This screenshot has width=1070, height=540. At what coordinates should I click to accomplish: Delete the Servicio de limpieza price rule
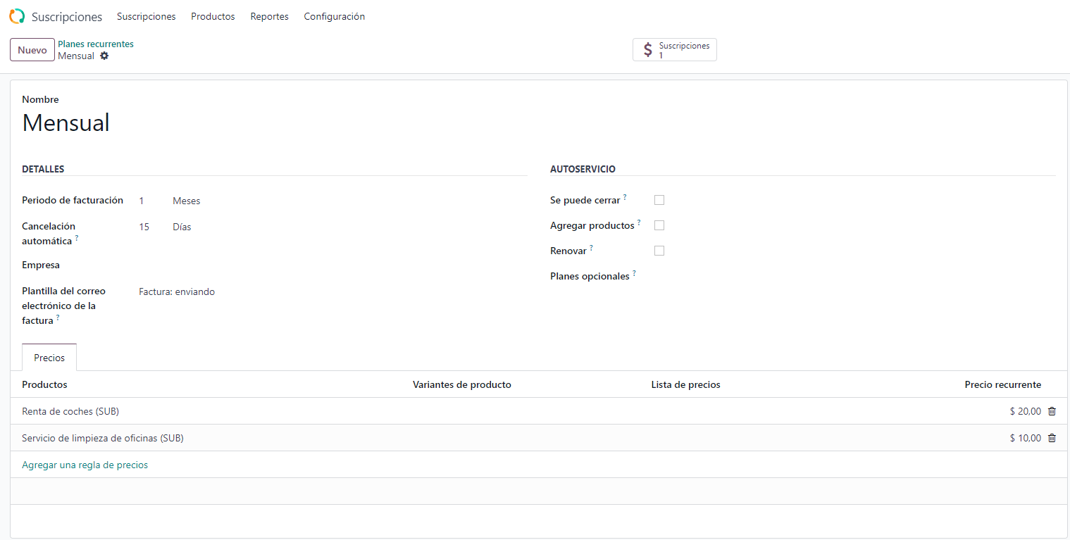pos(1052,438)
